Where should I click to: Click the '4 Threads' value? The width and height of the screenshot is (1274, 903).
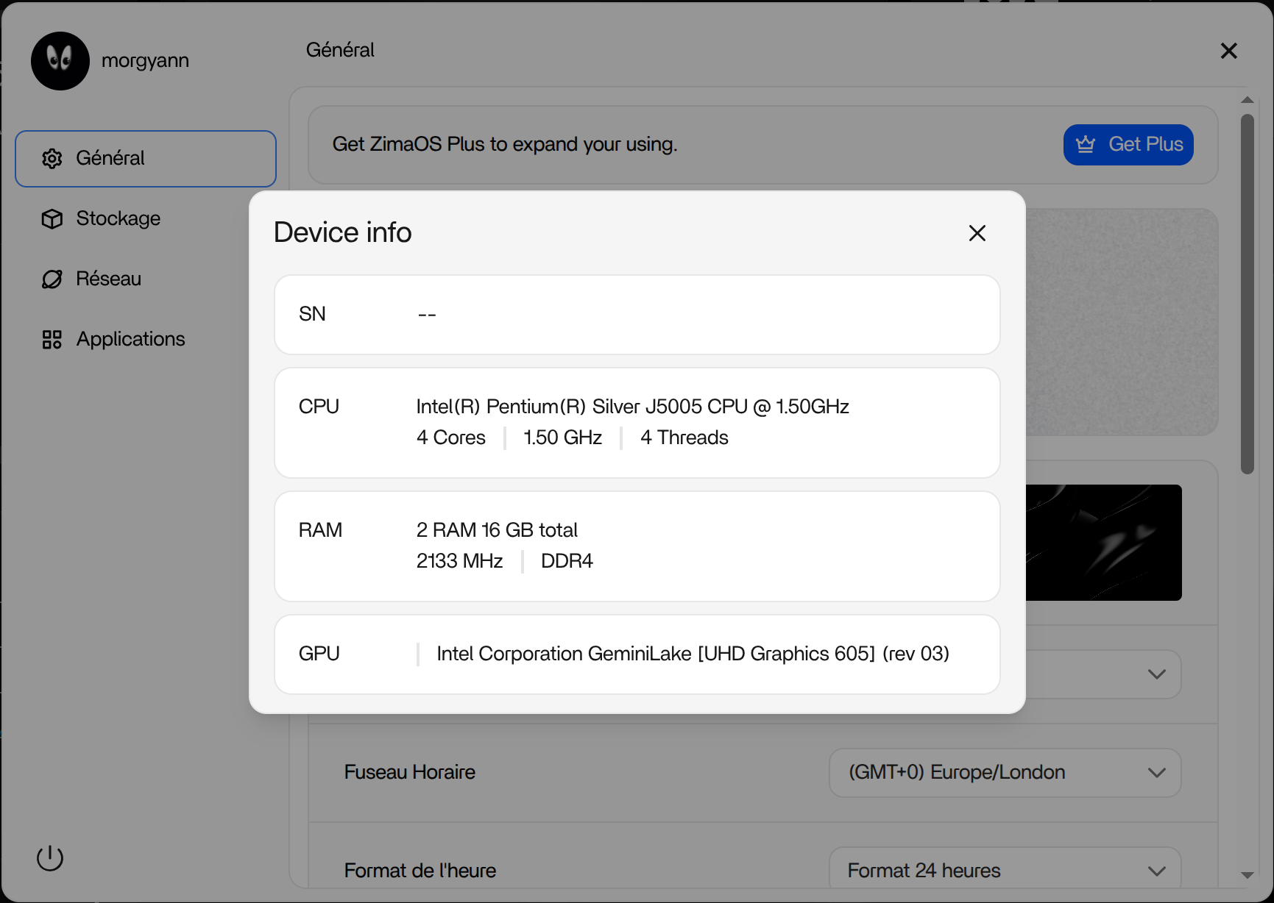(684, 438)
